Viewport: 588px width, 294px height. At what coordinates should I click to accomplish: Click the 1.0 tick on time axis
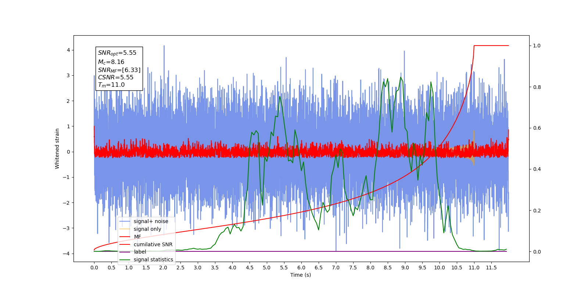[x=129, y=268]
